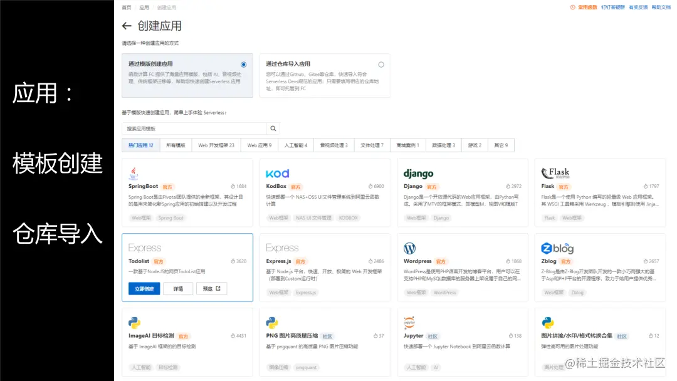This screenshot has width=677, height=381.
Task: Click Python logo on 图片拼接 card
Action: 547,323
